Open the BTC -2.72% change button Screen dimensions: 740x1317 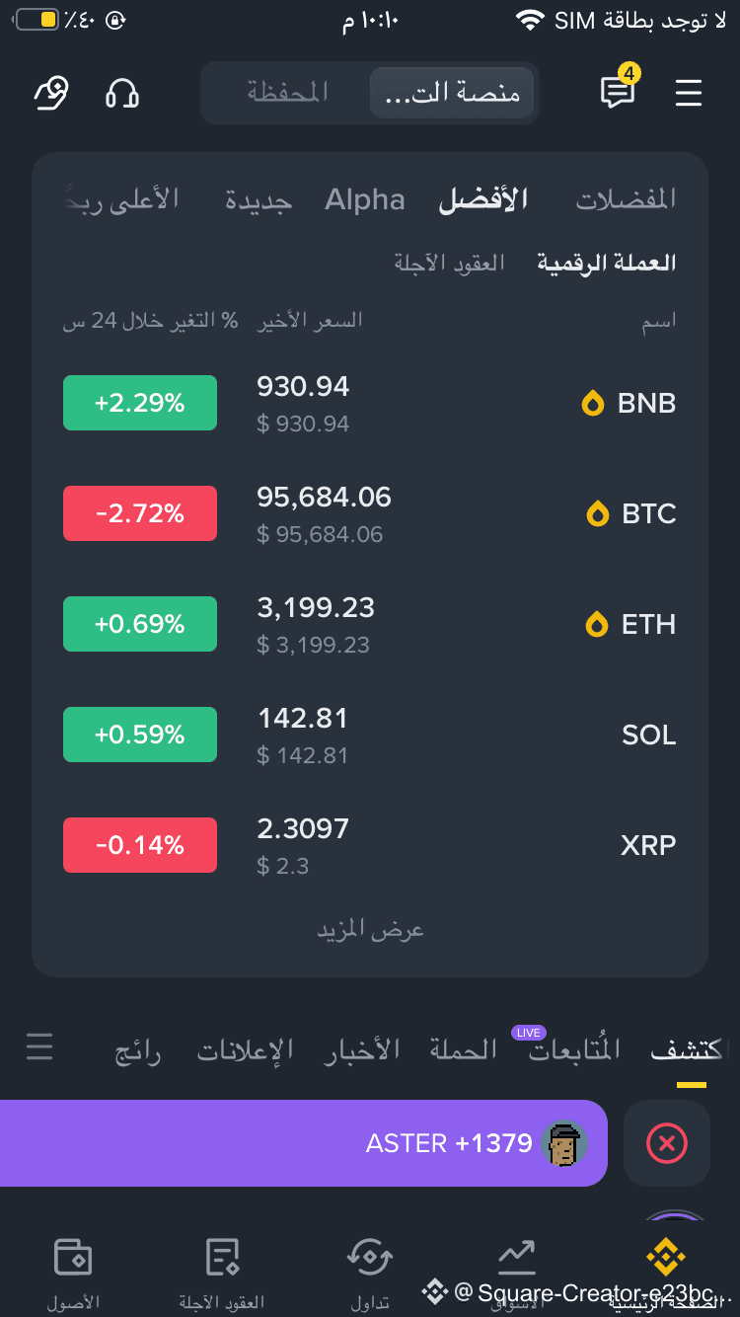coord(140,513)
